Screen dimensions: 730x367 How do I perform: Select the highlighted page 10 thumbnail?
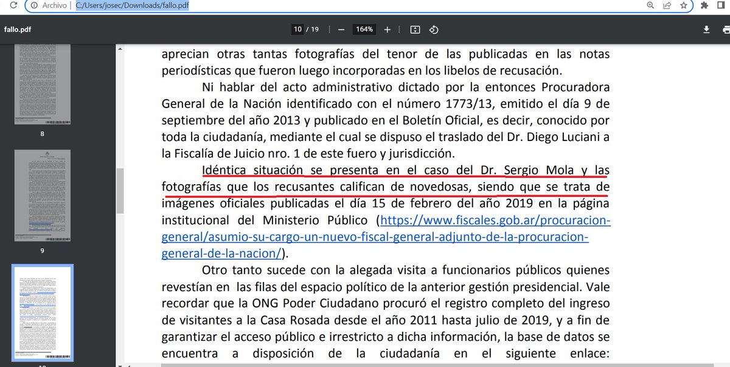43,313
